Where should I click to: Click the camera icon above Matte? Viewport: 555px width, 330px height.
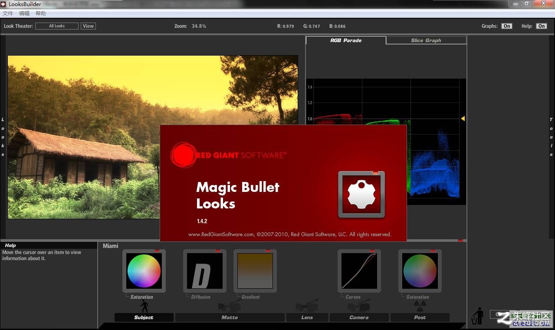click(230, 305)
